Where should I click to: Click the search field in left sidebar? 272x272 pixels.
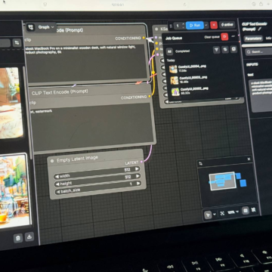pos(5,43)
